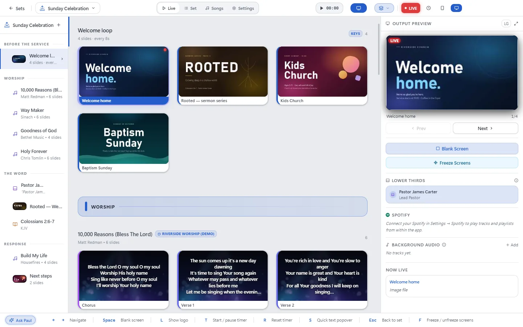523x327 pixels.
Task: Collapse the WORSHIP section header
Action: [223, 207]
